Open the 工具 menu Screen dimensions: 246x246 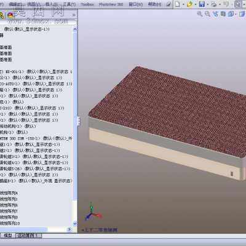coord(69,4)
